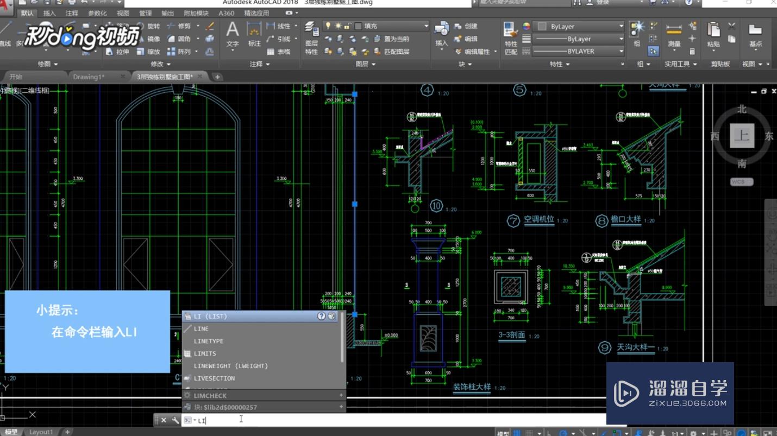
Task: Click Match Properties (特性匹配)
Action: [511, 38]
